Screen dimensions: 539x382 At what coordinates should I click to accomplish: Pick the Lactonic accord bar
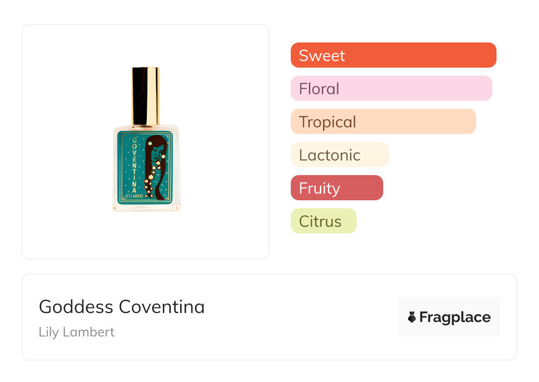tap(339, 155)
